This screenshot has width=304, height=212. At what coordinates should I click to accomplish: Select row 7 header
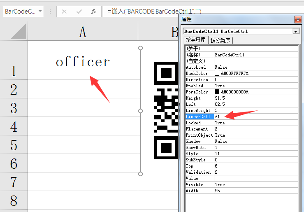point(14,182)
